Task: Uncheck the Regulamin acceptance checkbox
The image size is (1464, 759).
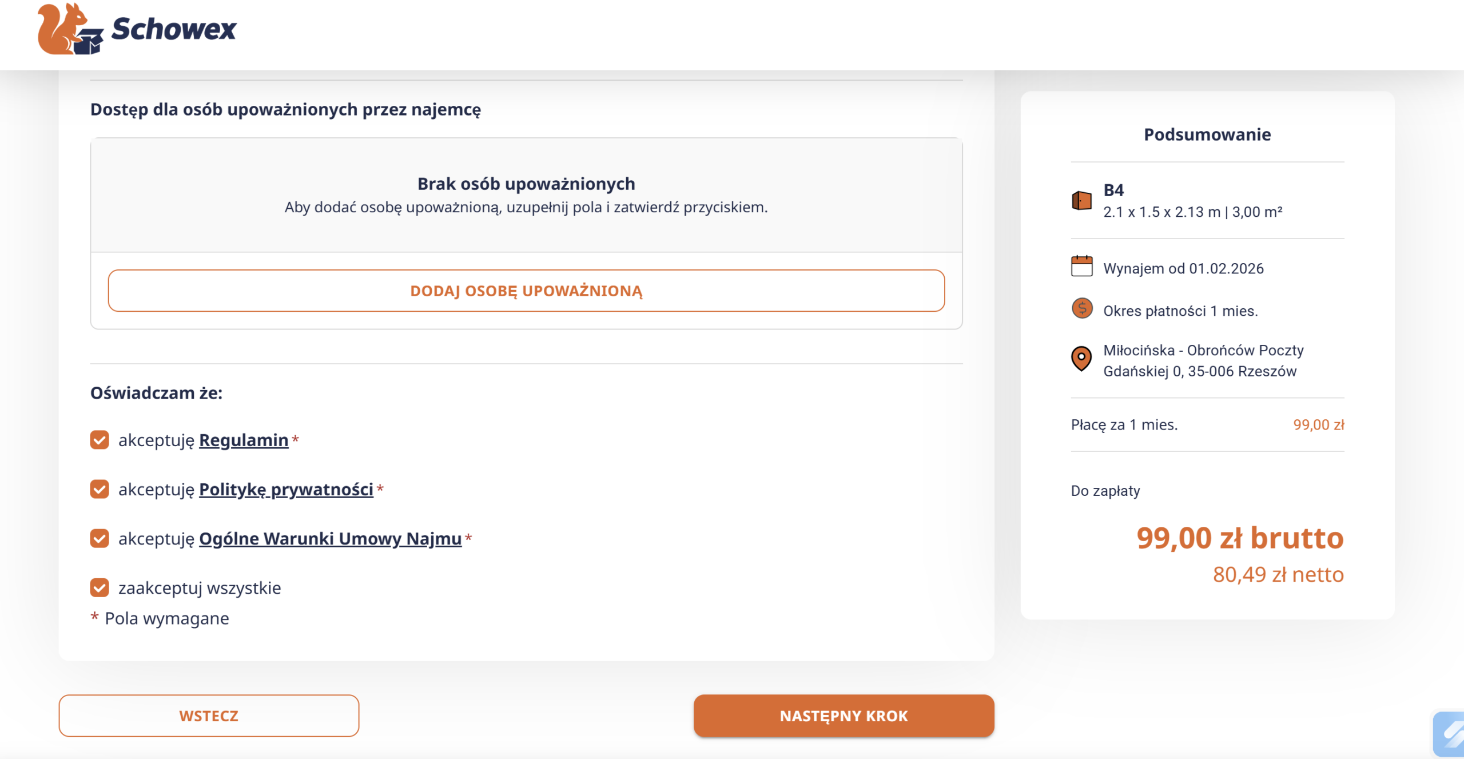Action: [100, 440]
